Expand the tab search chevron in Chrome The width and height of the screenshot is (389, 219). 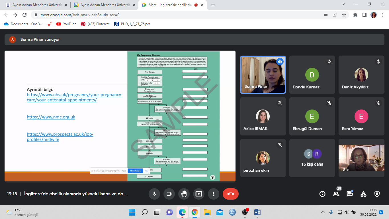tap(343, 4)
